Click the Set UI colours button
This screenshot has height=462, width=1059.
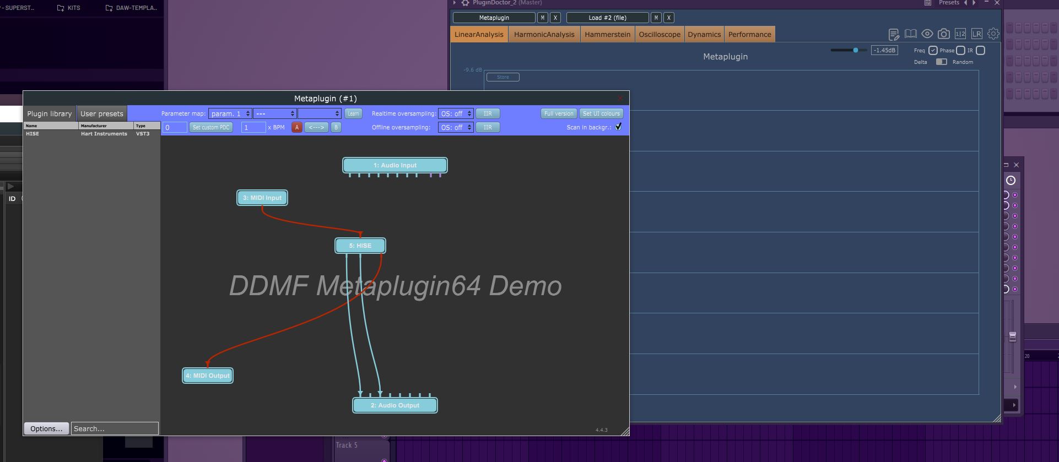[601, 113]
